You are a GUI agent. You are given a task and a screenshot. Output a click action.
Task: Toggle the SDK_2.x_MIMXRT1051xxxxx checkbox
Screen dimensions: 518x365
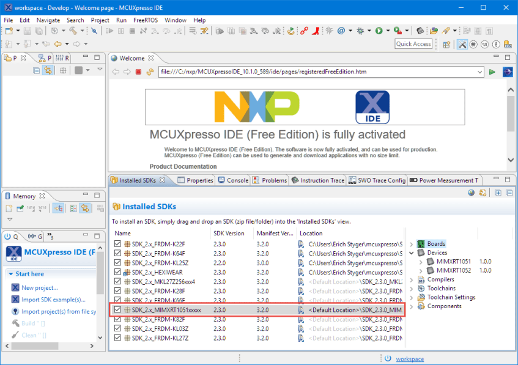pos(117,309)
